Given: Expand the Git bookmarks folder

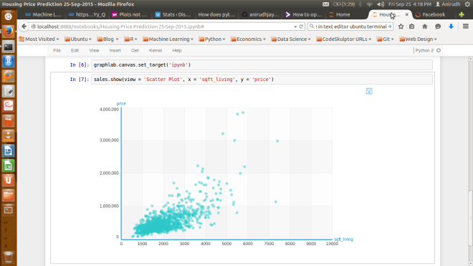Looking at the screenshot, I should point(386,39).
